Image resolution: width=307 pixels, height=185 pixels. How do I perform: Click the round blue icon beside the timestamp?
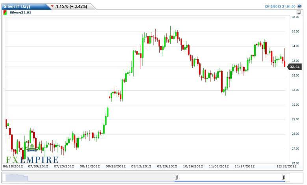(299, 6)
